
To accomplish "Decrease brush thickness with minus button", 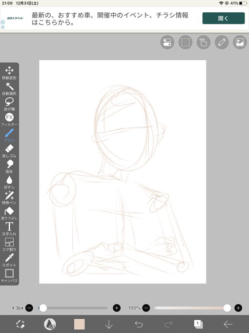I will coord(29,308).
